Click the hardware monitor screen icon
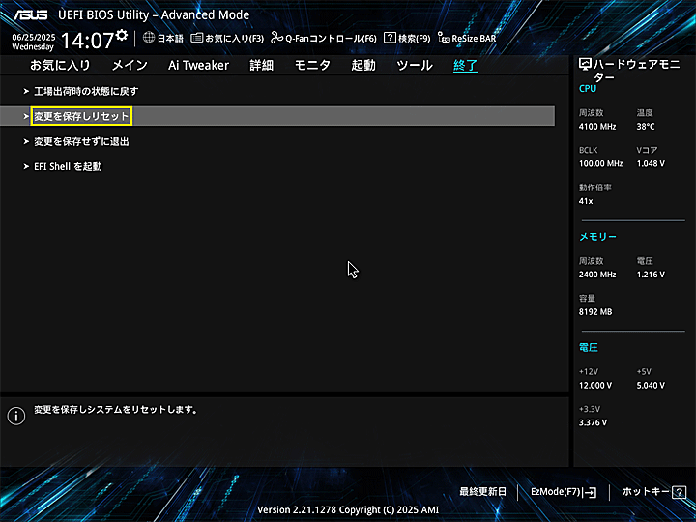Viewport: 696px width, 522px height. tap(585, 65)
